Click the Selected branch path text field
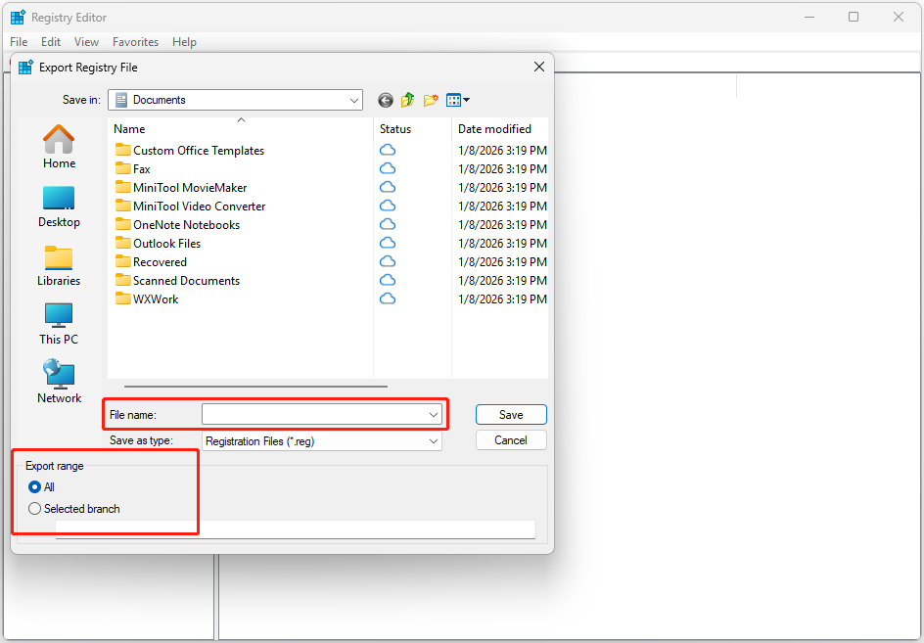This screenshot has height=643, width=924. click(x=296, y=529)
